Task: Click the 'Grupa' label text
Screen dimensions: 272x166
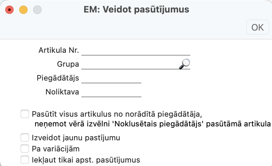Action: [x=68, y=65]
